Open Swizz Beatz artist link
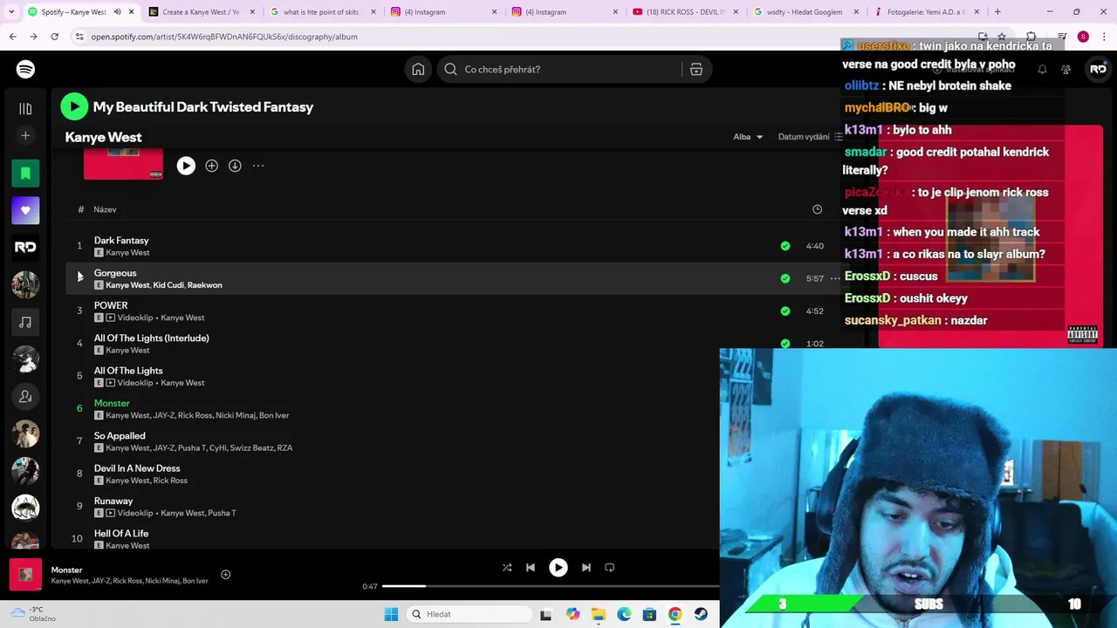The height and width of the screenshot is (628, 1117). coord(251,447)
